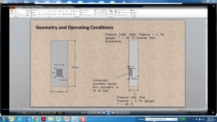Toggle repeat in the media player
The height and width of the screenshot is (122, 217).
[94, 113]
